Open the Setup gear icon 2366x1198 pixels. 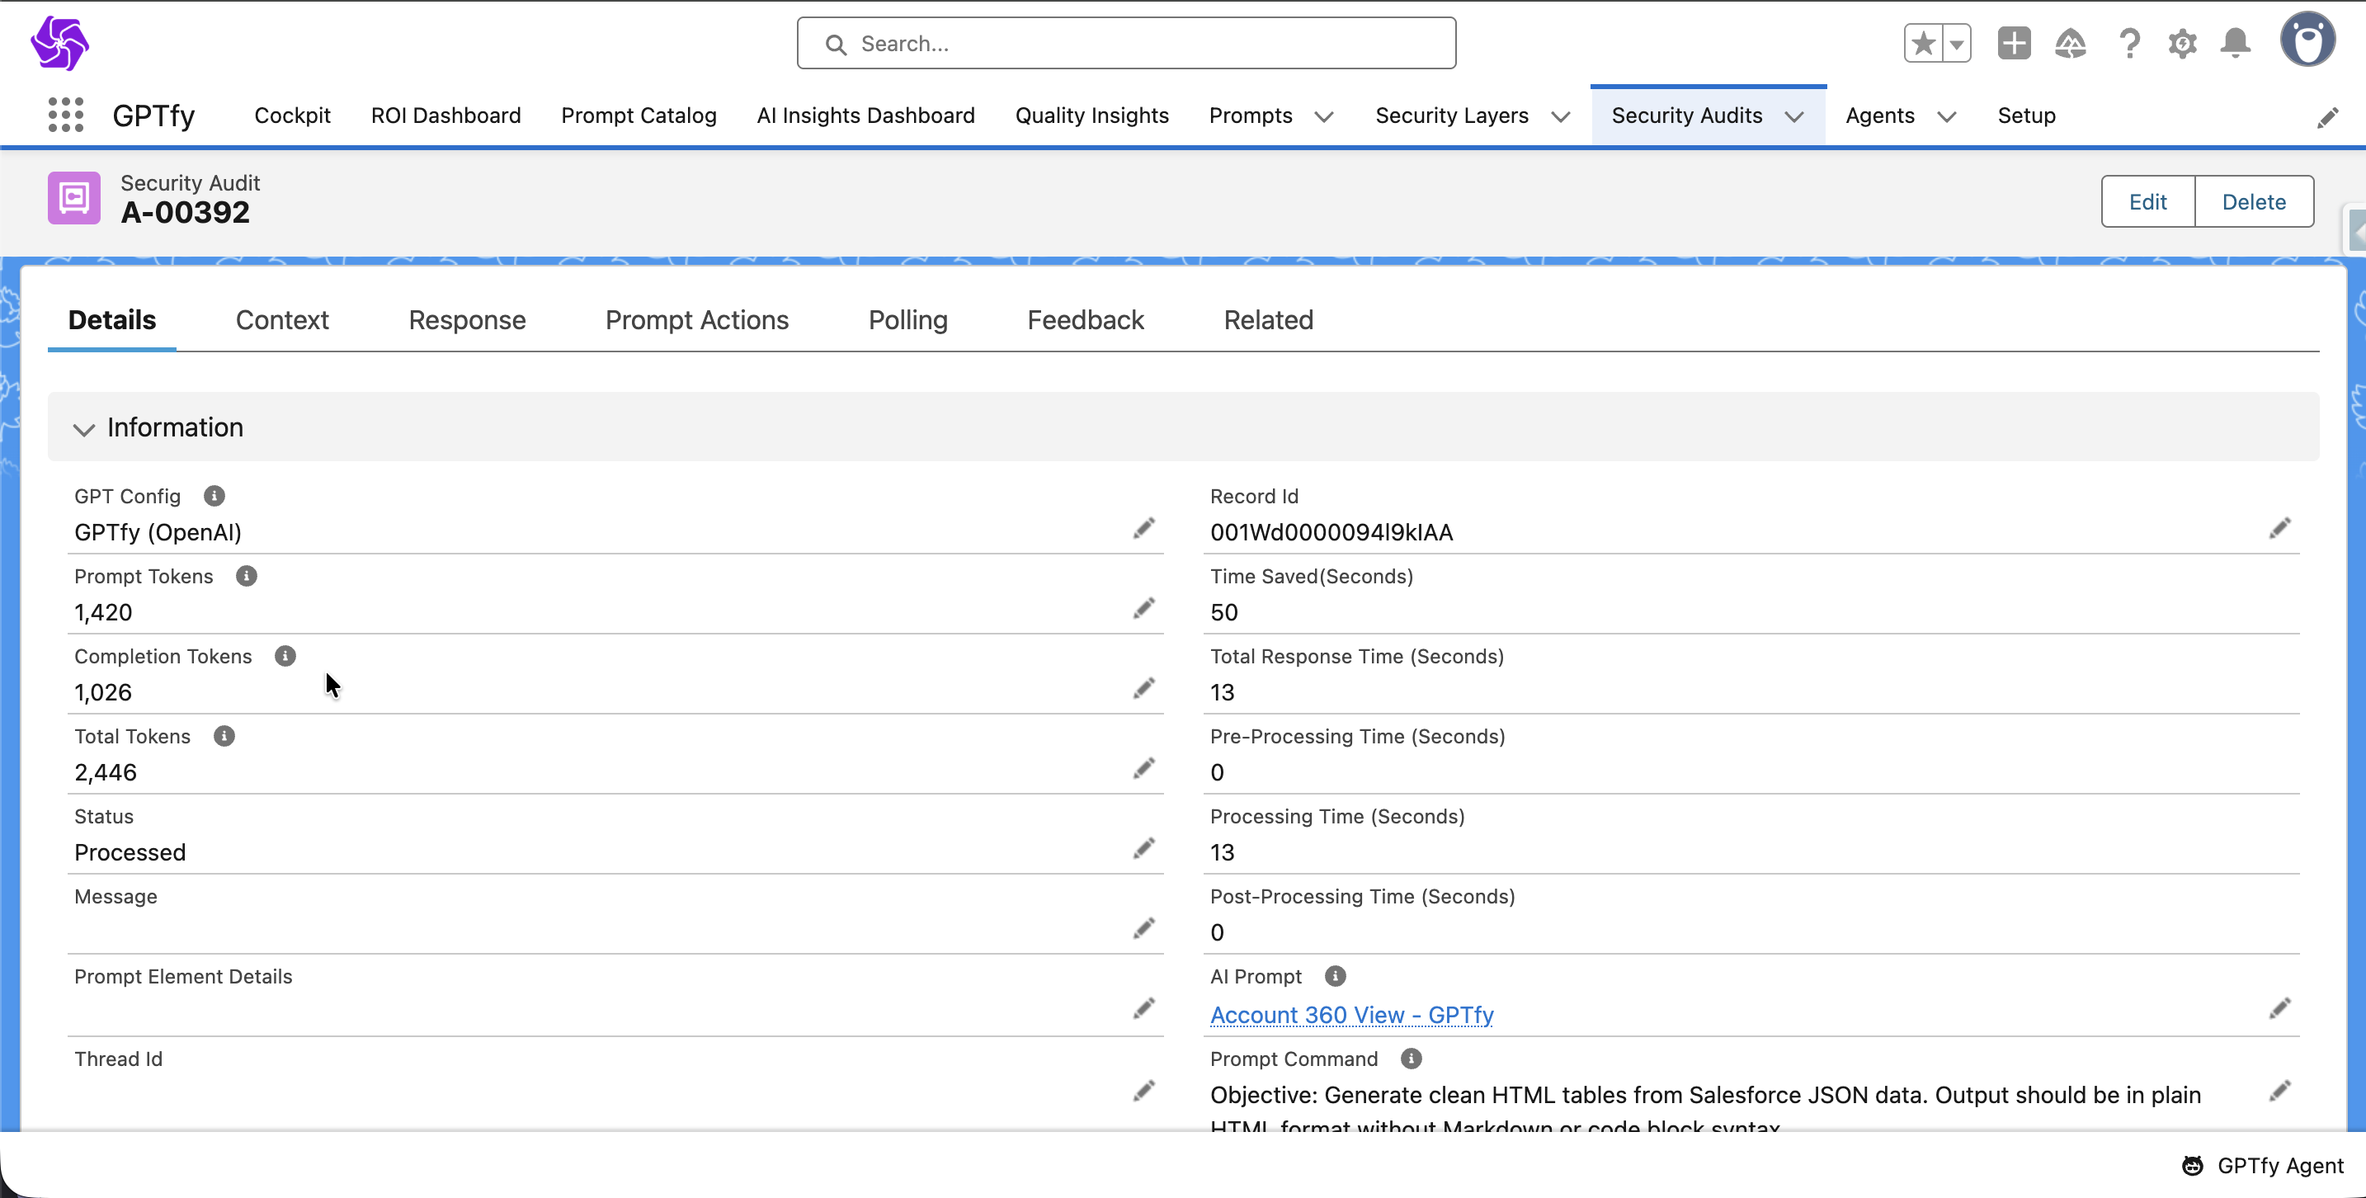(2181, 43)
